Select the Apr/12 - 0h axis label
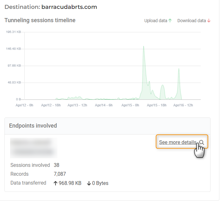Viewport: 220px width, 202px height. coord(24,105)
